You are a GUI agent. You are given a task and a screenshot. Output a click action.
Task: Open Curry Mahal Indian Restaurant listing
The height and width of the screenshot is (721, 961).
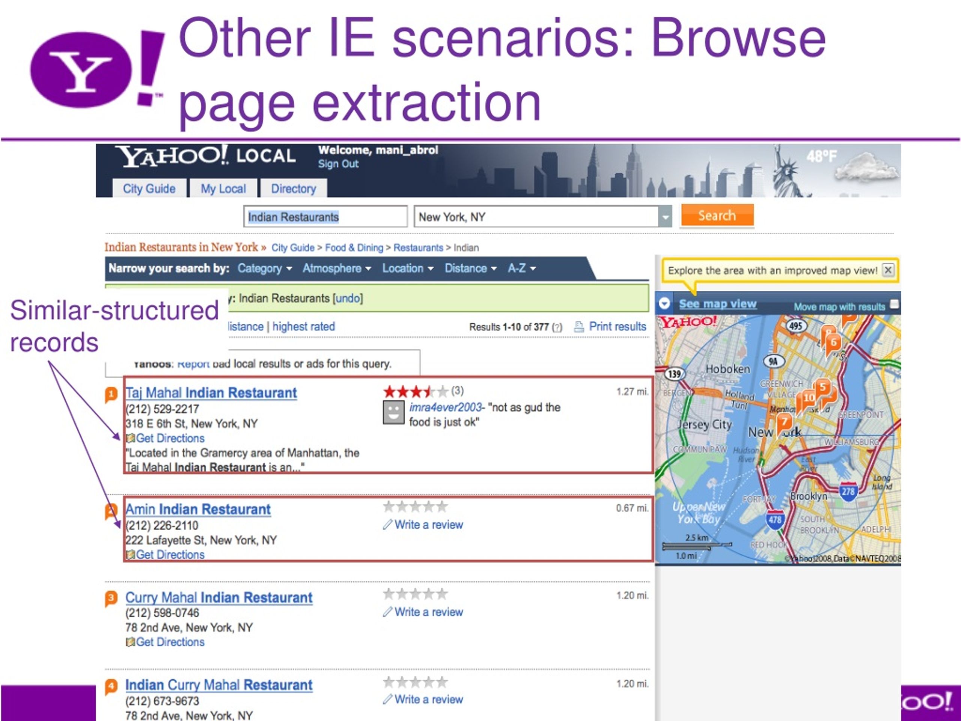pyautogui.click(x=219, y=597)
